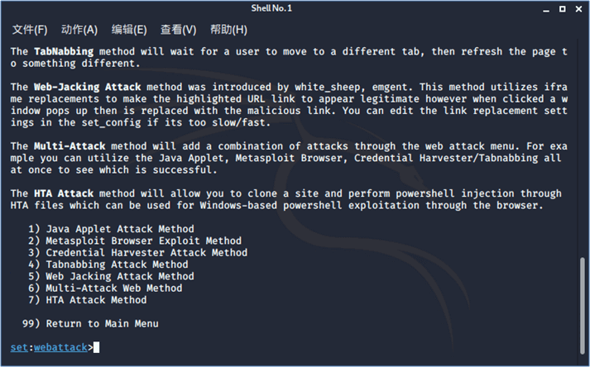Open the 编辑(E) menu
The height and width of the screenshot is (367, 590).
pos(129,30)
